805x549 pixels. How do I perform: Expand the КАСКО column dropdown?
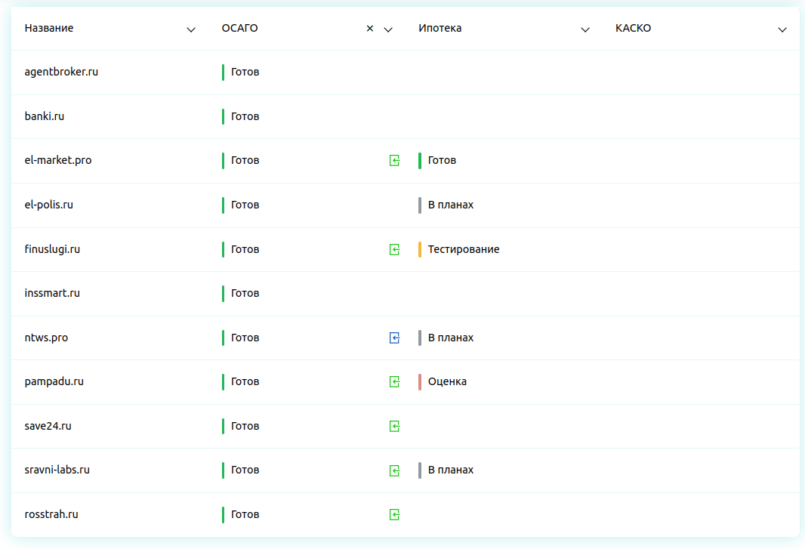point(782,29)
